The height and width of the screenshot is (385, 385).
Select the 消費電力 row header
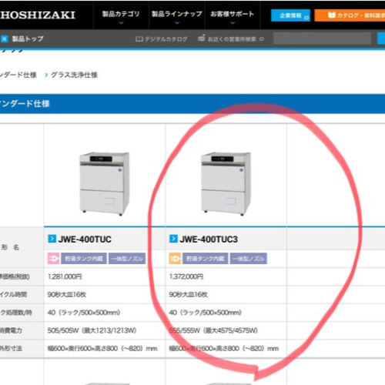point(11,330)
